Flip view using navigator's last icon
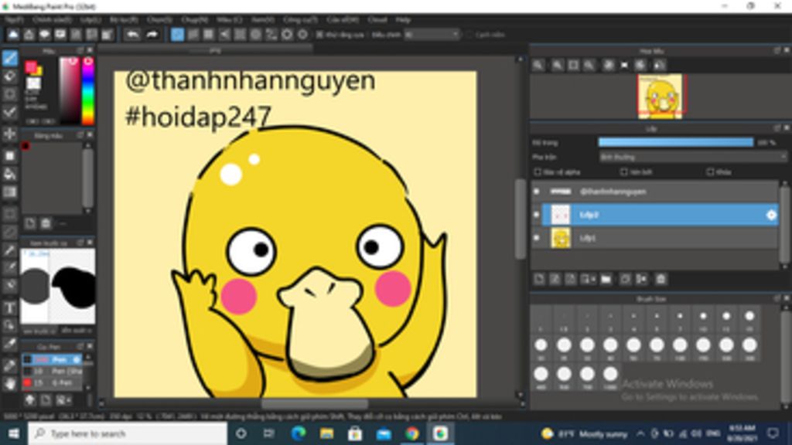 point(659,65)
